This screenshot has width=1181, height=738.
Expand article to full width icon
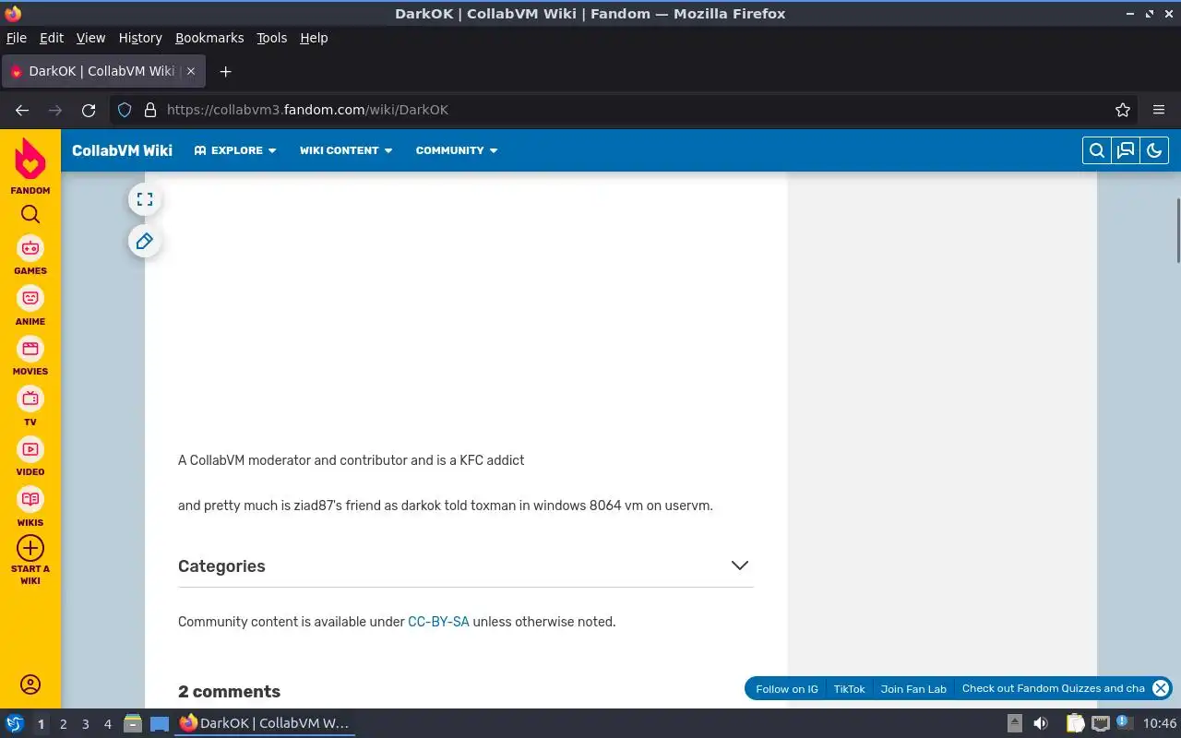145,199
